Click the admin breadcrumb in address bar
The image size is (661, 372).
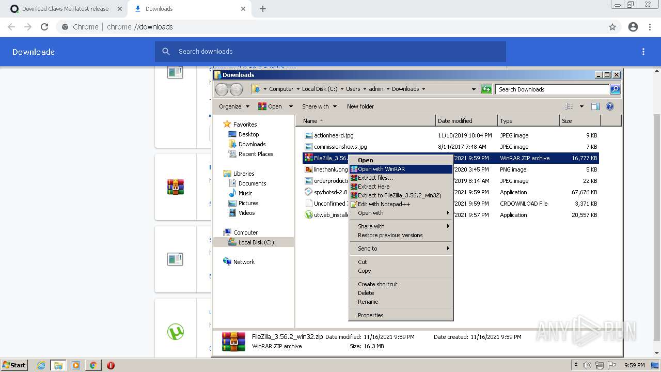[x=376, y=89]
